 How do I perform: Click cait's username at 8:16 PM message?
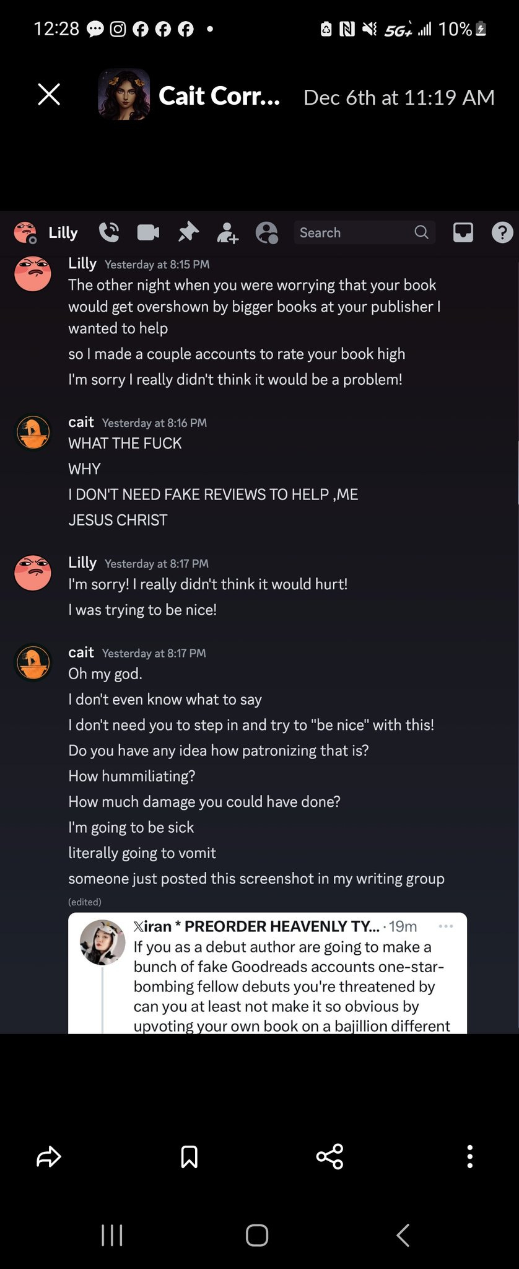pyautogui.click(x=81, y=422)
